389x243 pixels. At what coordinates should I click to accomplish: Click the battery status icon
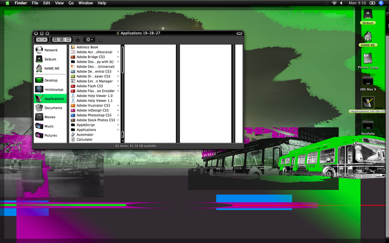pyautogui.click(x=372, y=3)
